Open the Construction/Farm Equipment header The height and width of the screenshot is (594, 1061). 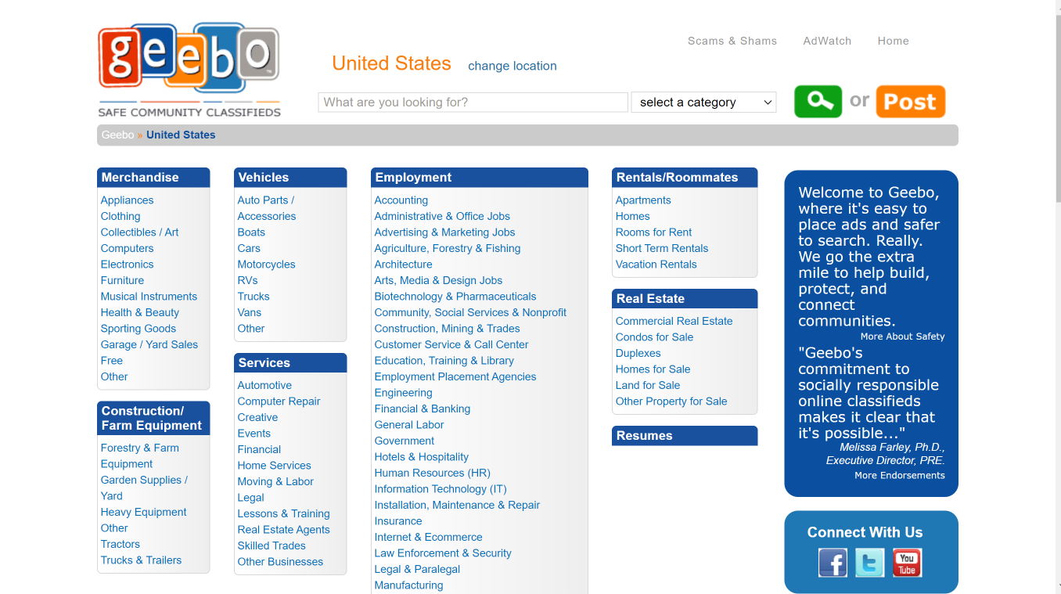[153, 418]
